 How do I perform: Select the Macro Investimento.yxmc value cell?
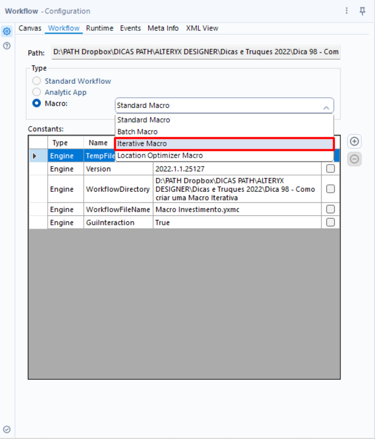click(x=237, y=210)
